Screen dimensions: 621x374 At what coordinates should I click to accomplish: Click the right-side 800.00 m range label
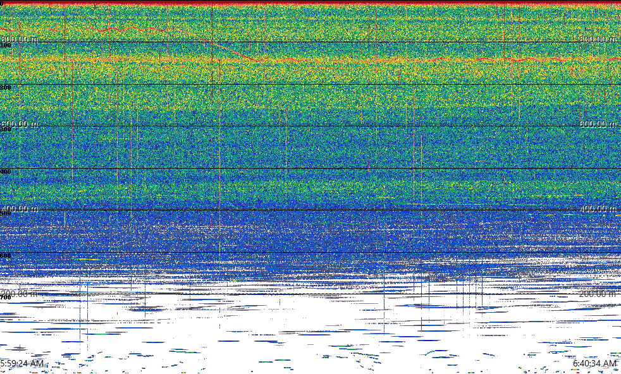pos(598,39)
